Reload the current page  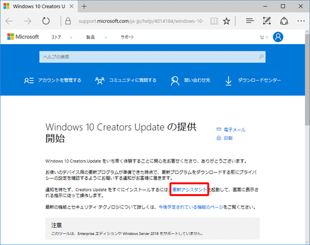click(x=46, y=21)
